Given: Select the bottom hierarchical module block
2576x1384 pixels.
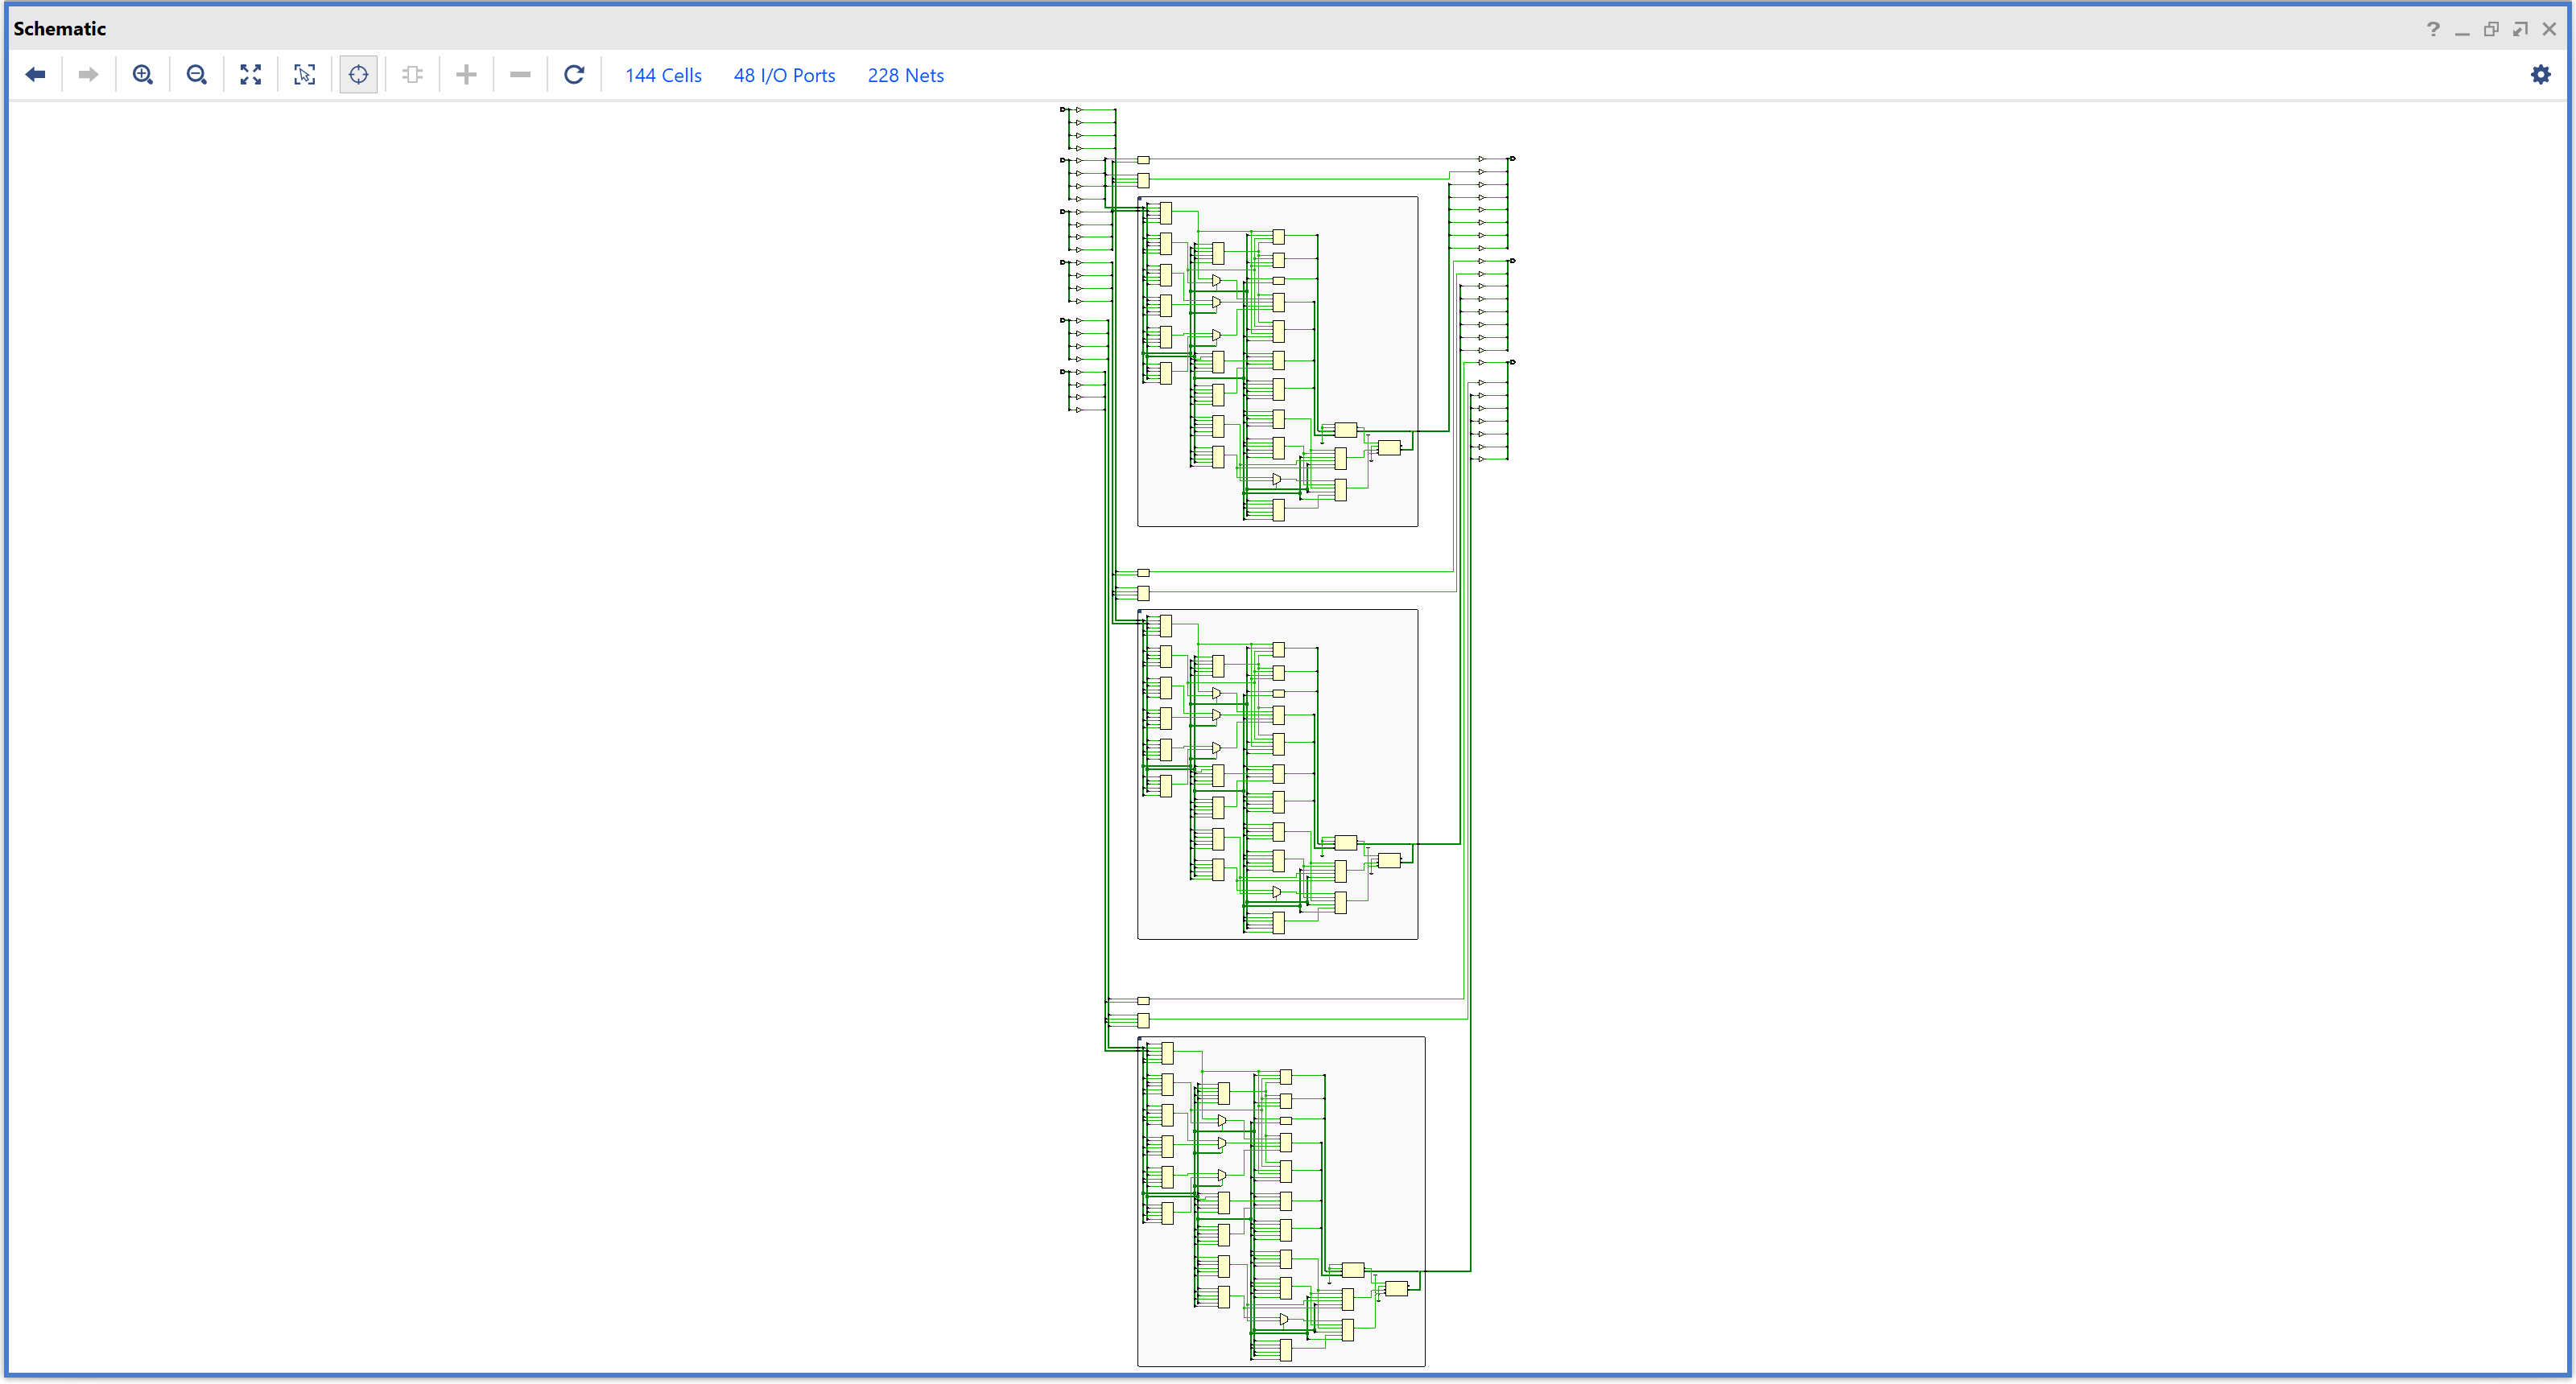Looking at the screenshot, I should coord(1380,1129).
